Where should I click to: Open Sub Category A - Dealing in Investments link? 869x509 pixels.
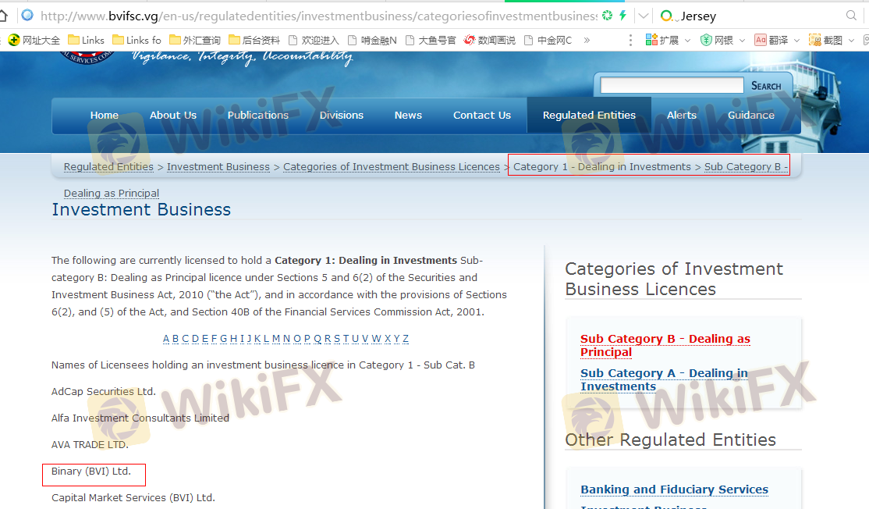(x=664, y=380)
